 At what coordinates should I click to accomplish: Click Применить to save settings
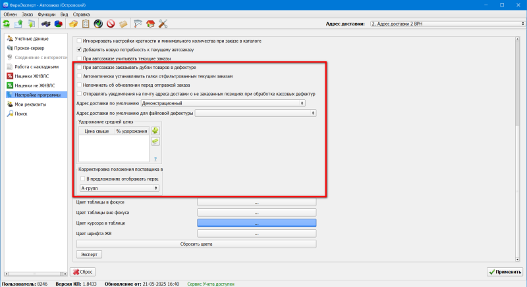click(x=505, y=272)
